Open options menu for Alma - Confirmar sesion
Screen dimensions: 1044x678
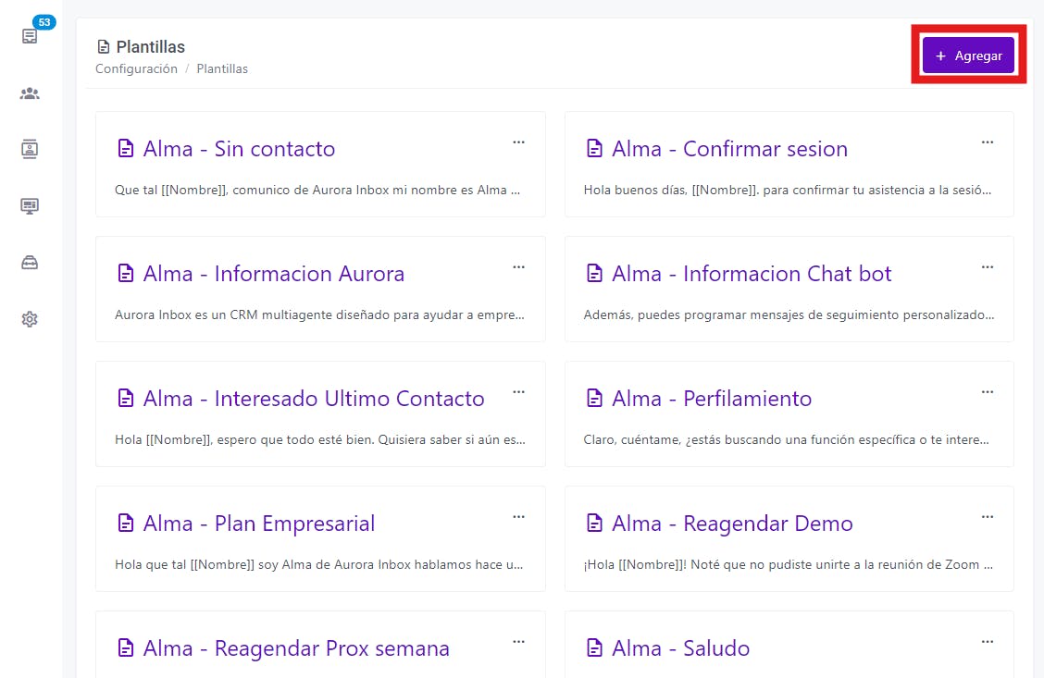pyautogui.click(x=988, y=142)
